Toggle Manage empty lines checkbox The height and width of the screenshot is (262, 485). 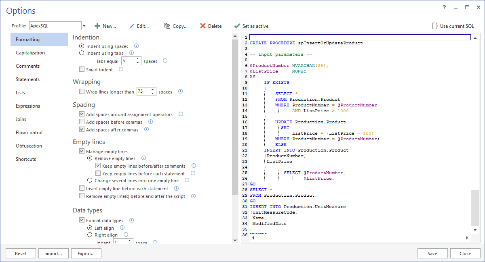(x=82, y=152)
